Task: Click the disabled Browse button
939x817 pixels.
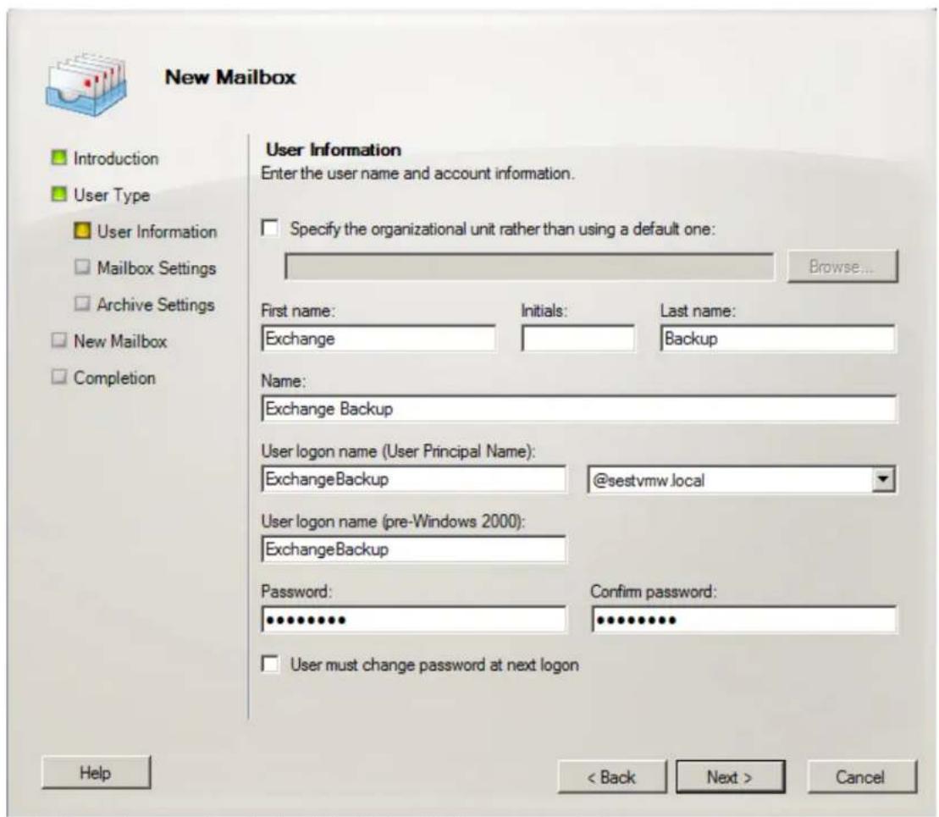Action: pyautogui.click(x=842, y=267)
